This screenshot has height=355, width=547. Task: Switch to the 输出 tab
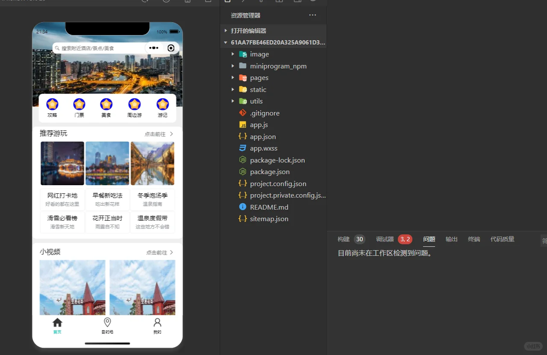click(452, 240)
